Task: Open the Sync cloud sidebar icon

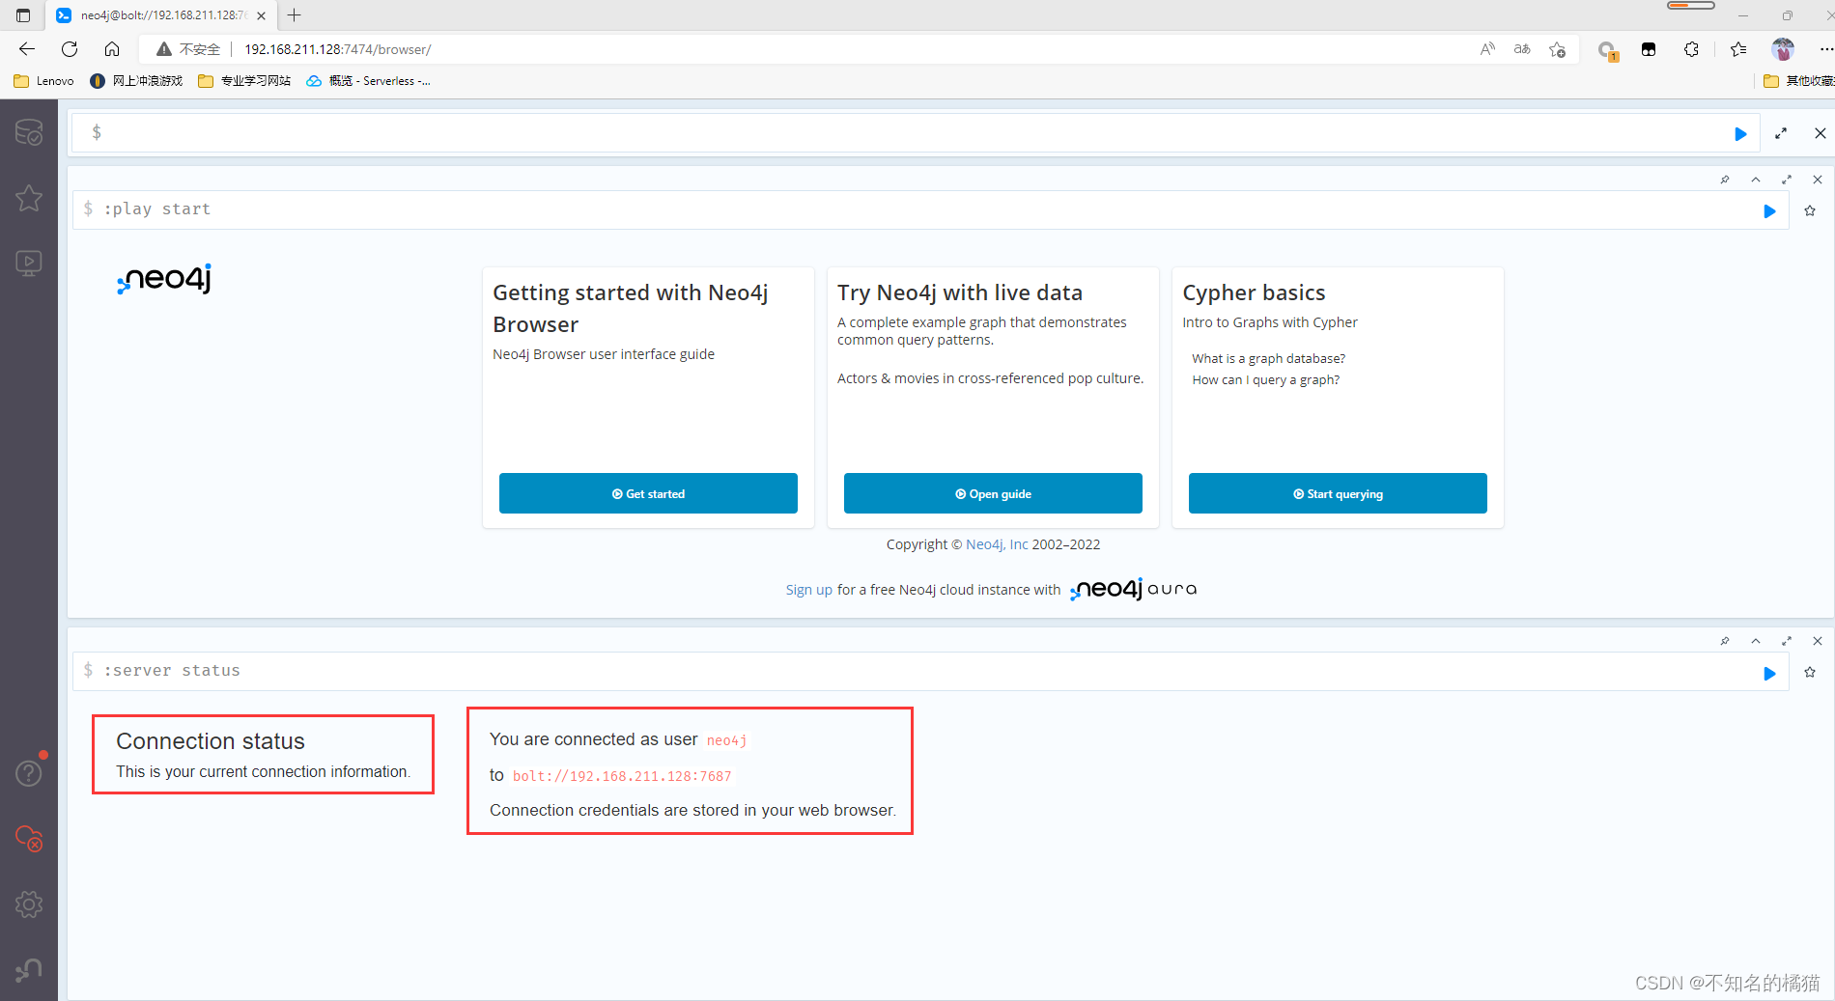Action: pos(29,839)
